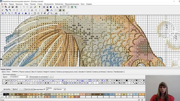This screenshot has height=101, width=180.
Task: Click the solid blue square view icon
Action: tap(51, 7)
